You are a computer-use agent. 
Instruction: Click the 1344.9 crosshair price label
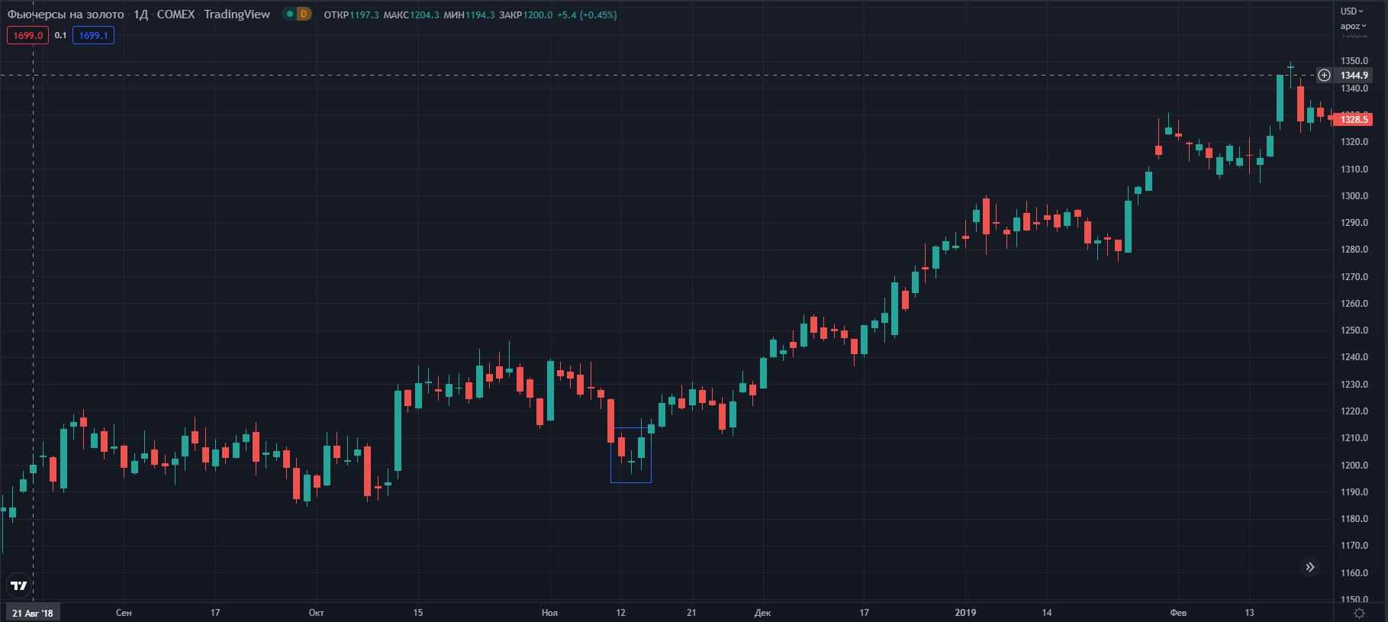click(x=1354, y=76)
